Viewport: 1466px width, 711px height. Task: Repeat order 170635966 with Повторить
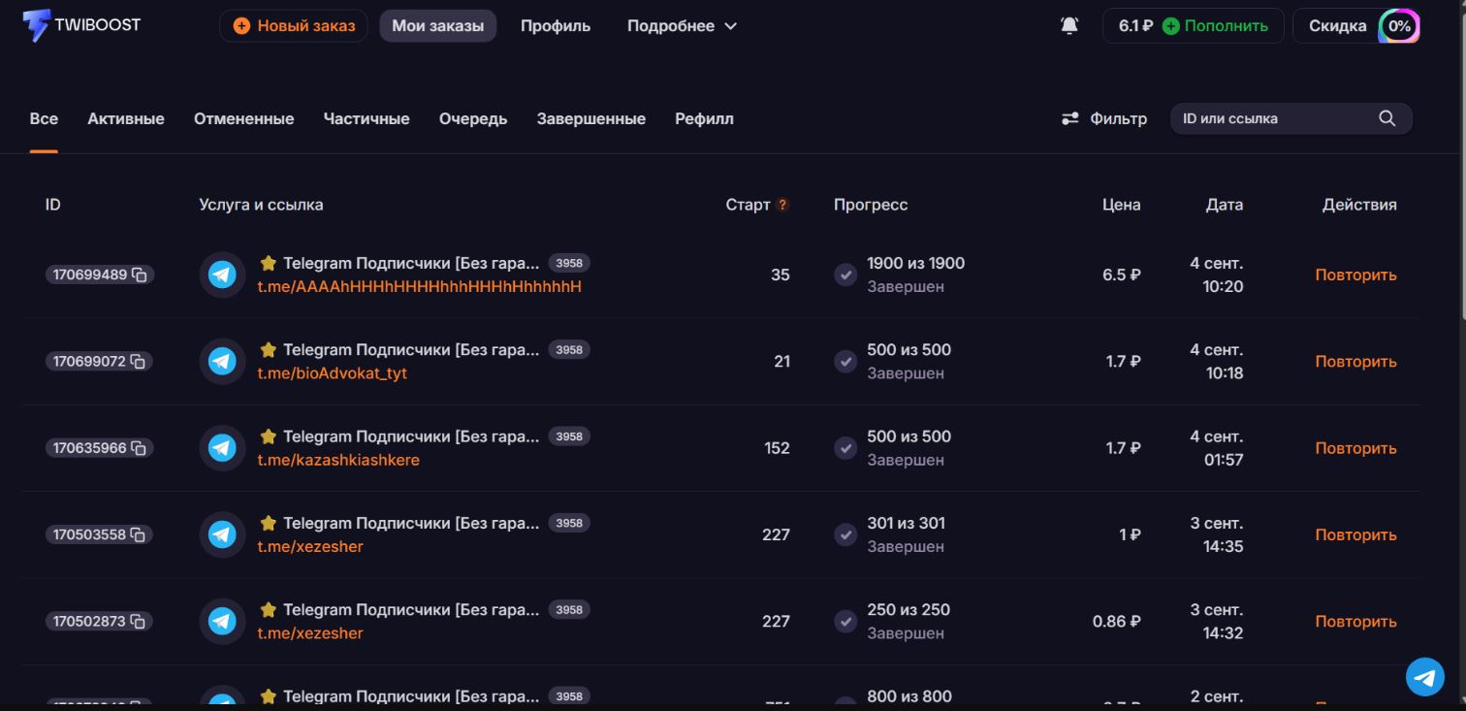coord(1355,448)
